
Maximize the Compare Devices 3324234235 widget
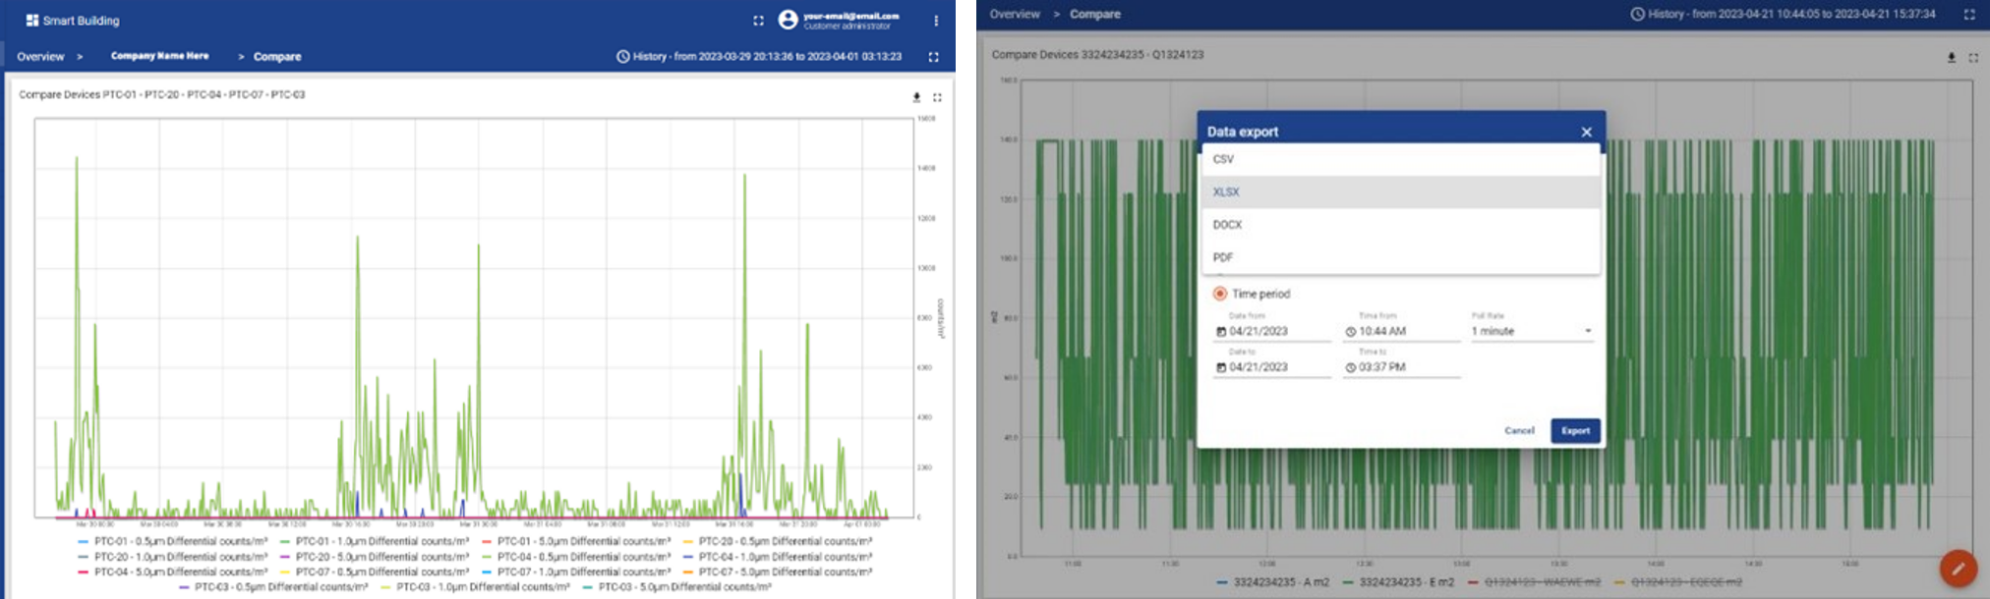point(1972,58)
